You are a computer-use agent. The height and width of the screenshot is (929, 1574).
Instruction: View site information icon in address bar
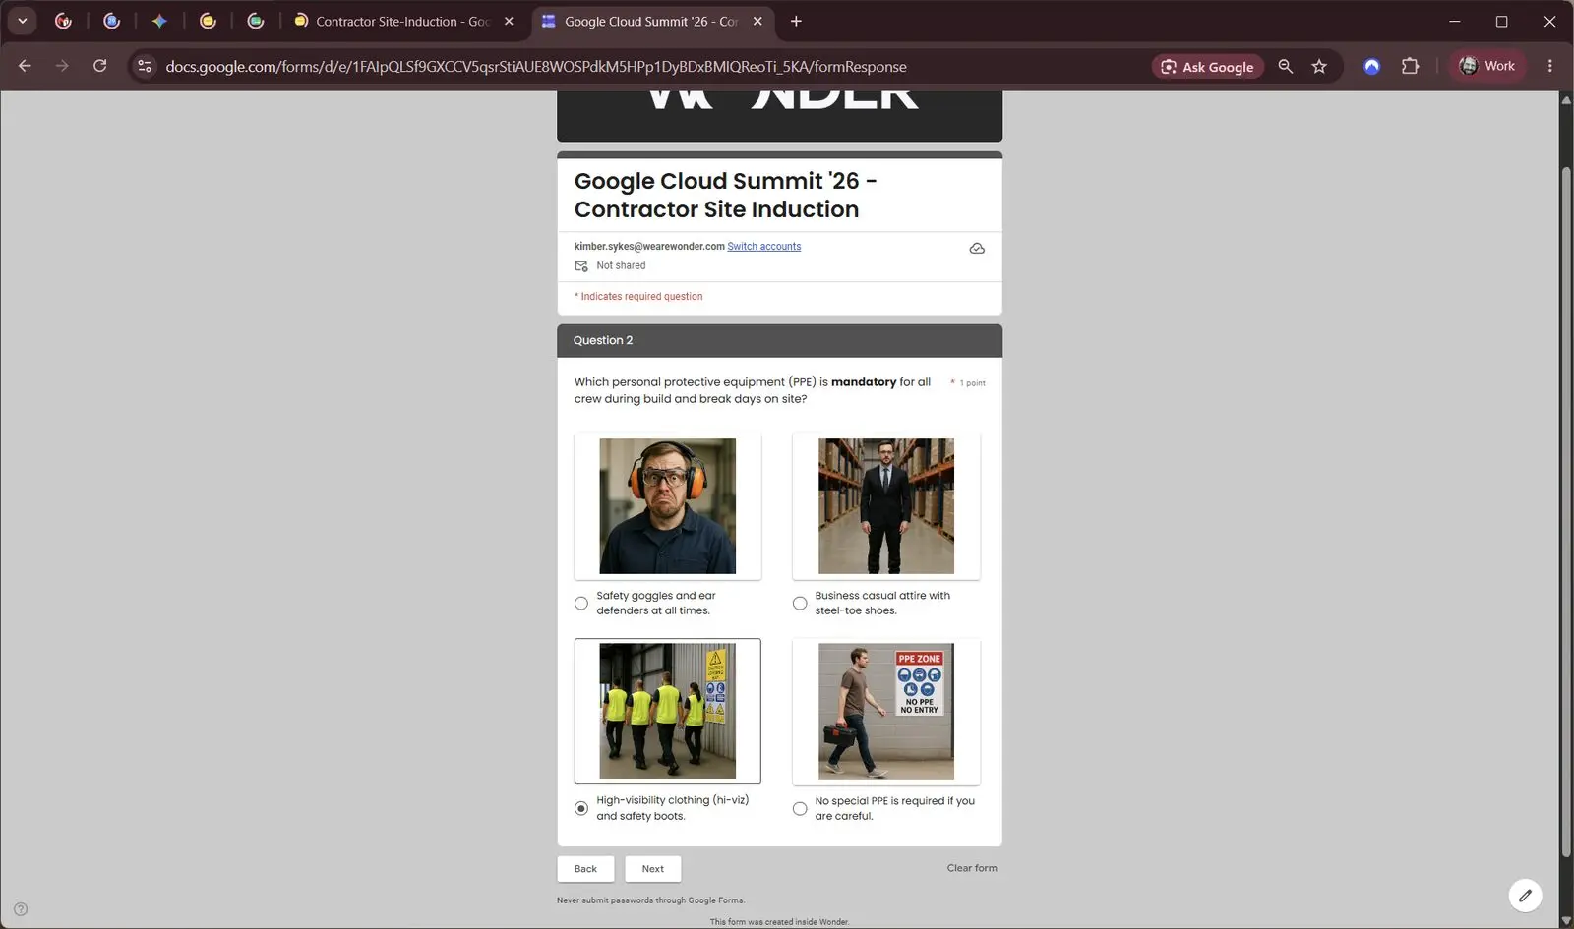click(x=145, y=66)
